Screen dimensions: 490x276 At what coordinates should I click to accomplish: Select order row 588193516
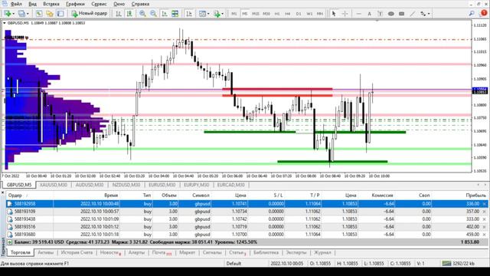(247, 227)
